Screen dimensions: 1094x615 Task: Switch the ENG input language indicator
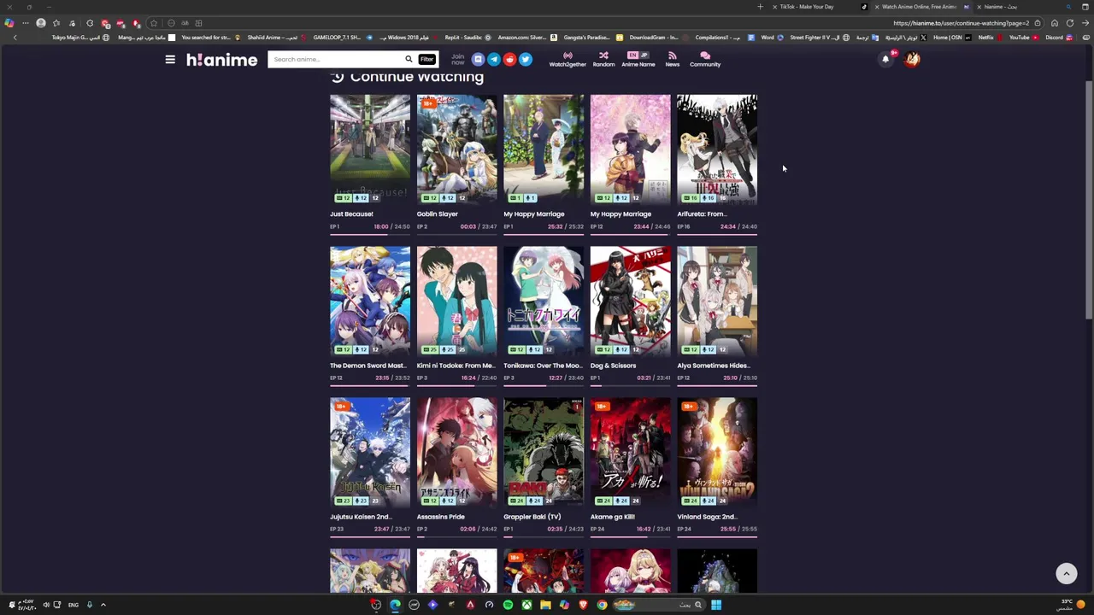(x=74, y=605)
